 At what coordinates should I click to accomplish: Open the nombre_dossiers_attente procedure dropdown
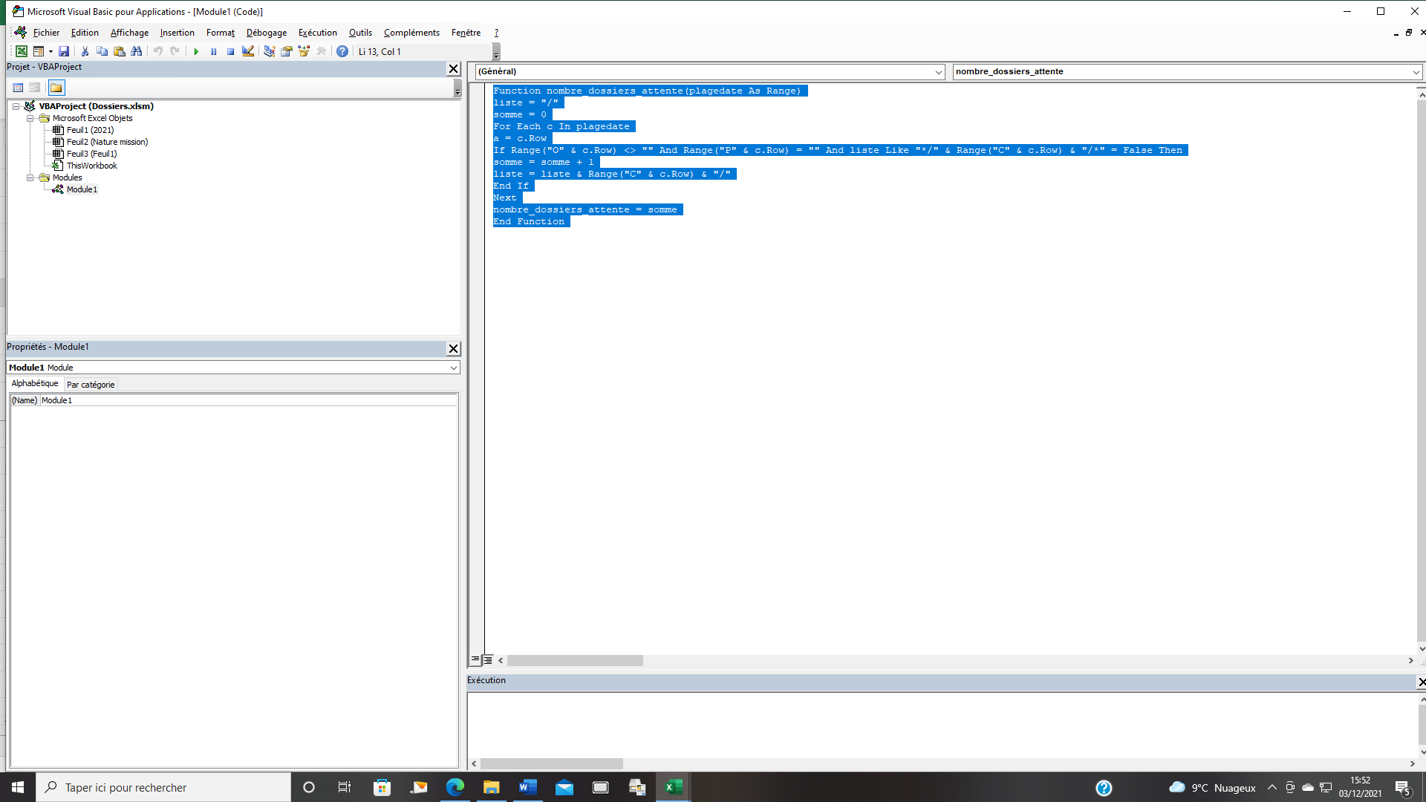pyautogui.click(x=1416, y=72)
